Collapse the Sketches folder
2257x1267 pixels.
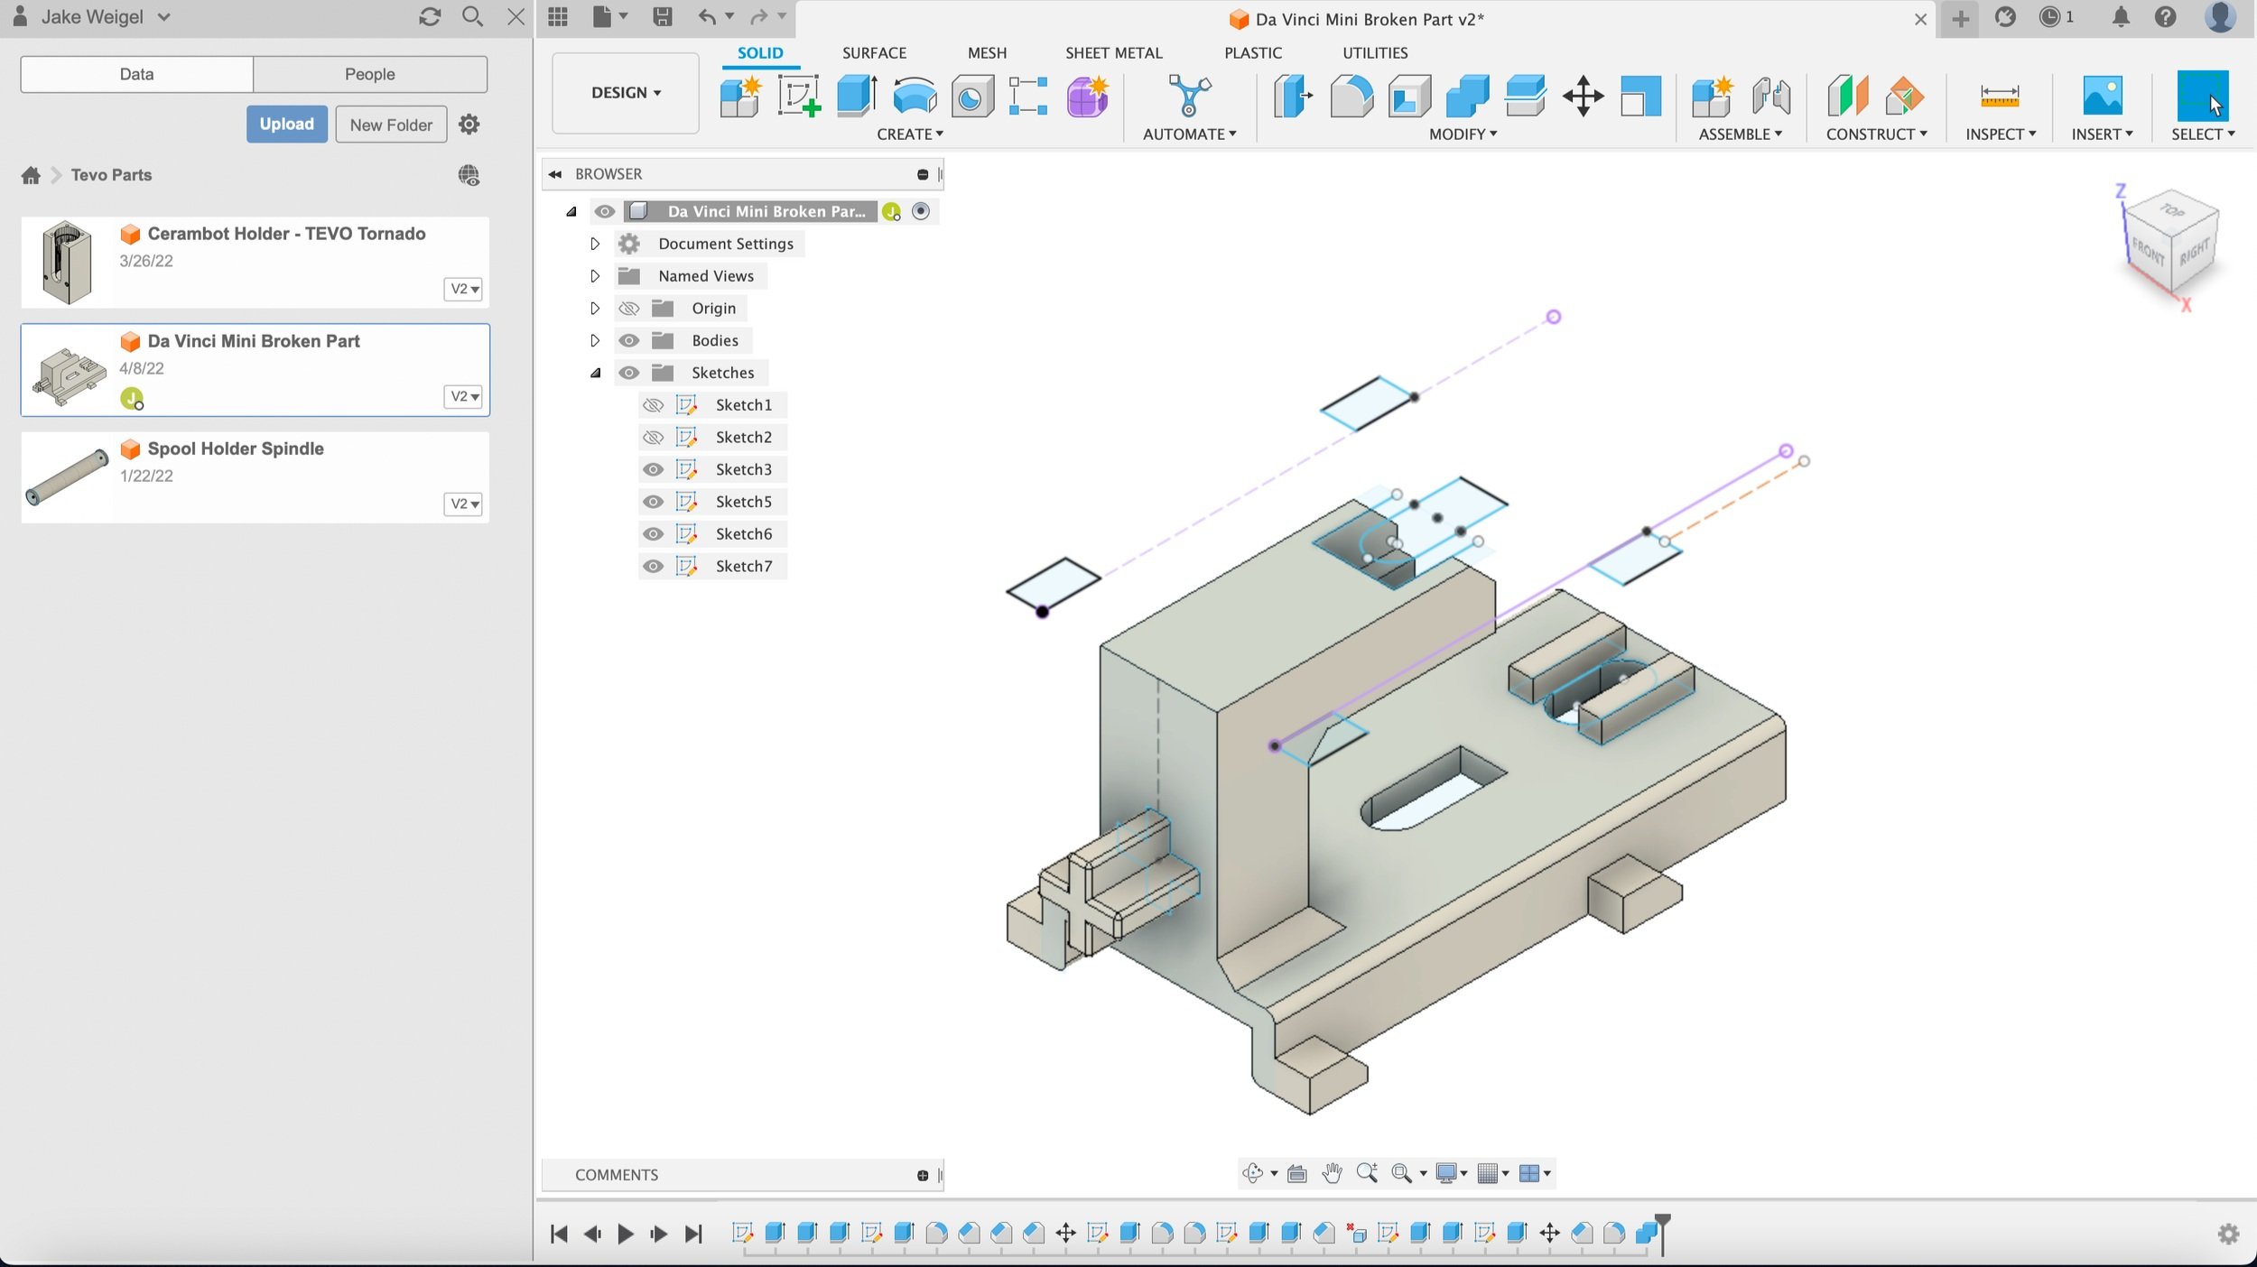[x=595, y=373]
